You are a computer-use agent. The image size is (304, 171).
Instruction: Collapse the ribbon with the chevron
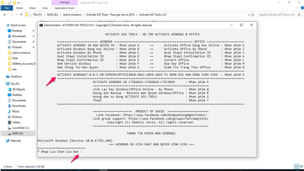297,8
